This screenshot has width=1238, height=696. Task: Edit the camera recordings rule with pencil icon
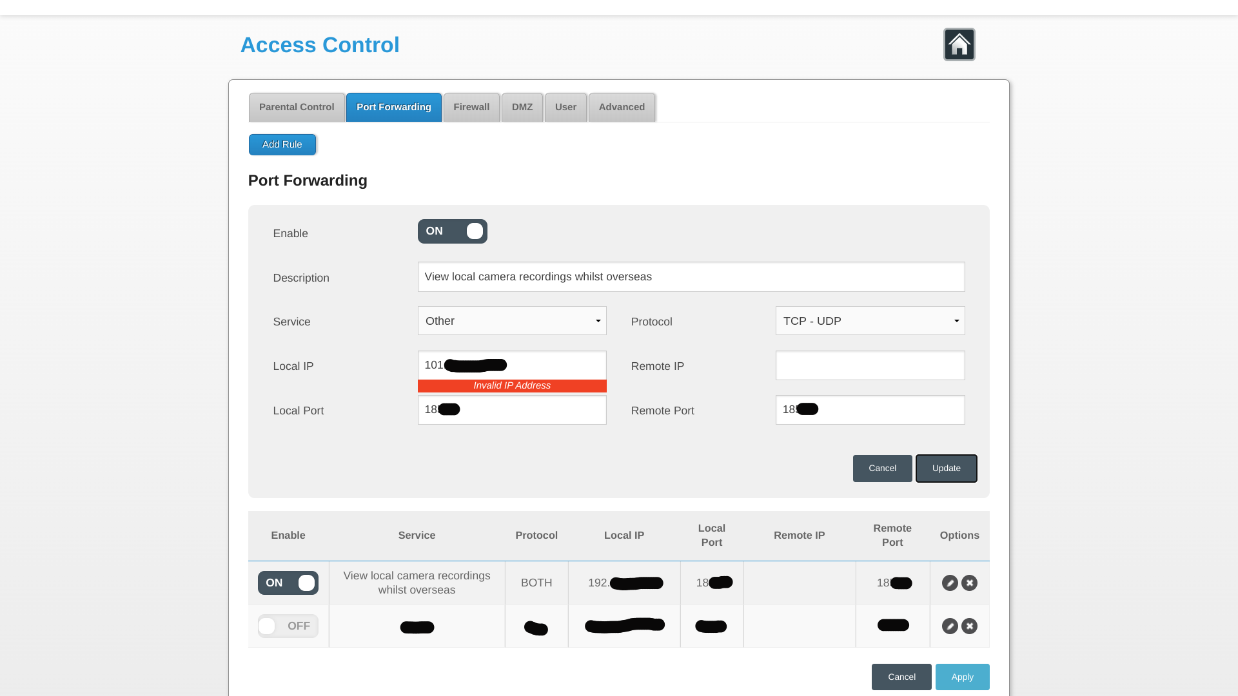pos(950,583)
